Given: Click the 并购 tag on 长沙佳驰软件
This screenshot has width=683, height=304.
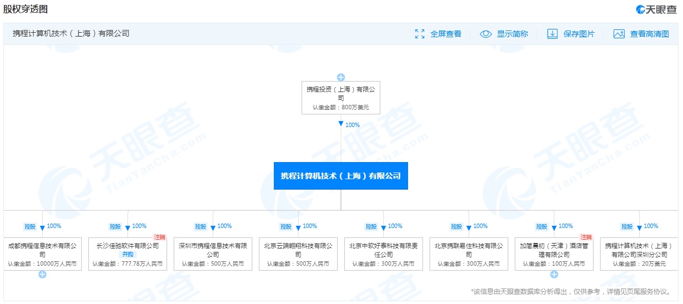Looking at the screenshot, I should click(x=128, y=254).
